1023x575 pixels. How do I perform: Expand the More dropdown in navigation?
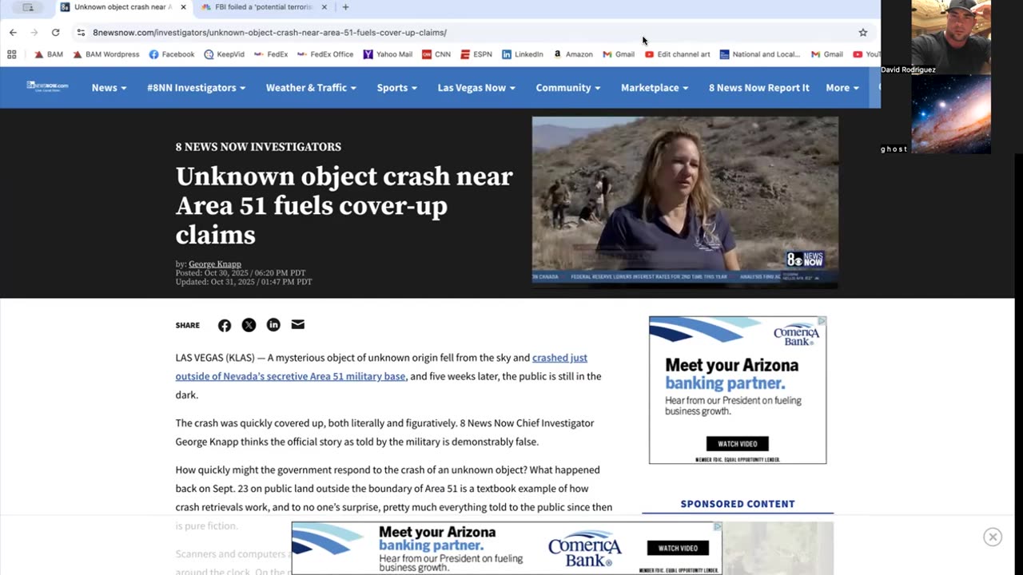(x=842, y=88)
